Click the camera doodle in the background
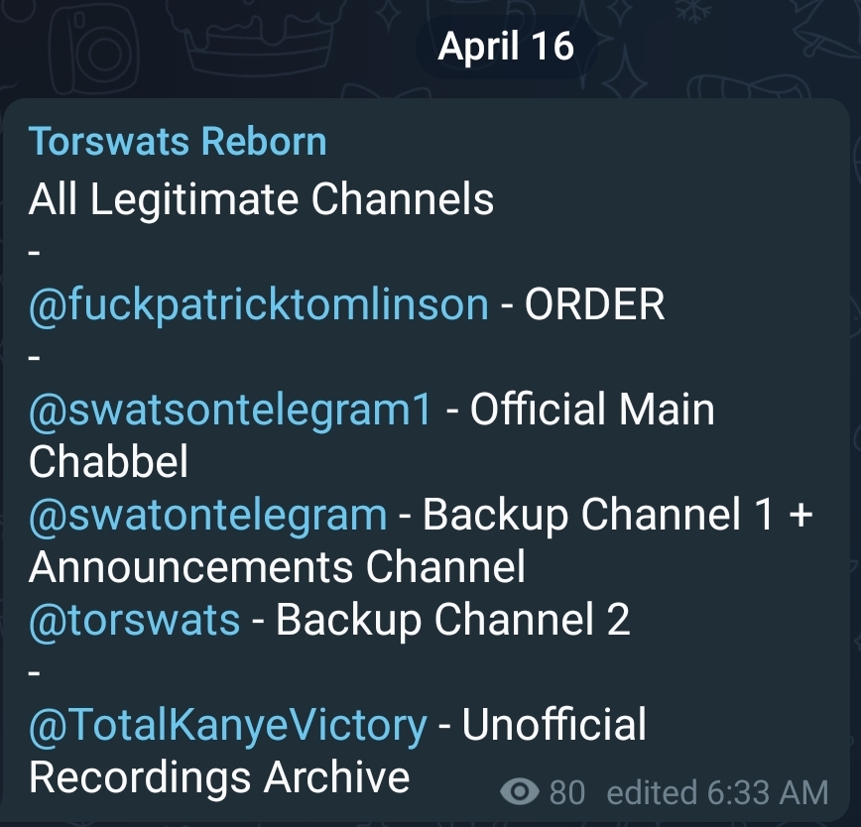 pyautogui.click(x=93, y=49)
